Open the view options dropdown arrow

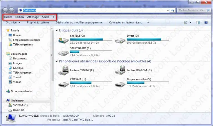click(x=191, y=22)
